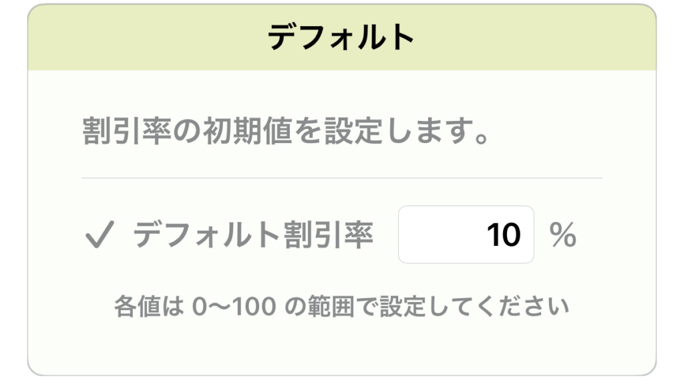The width and height of the screenshot is (684, 389).
Task: Select the discount rate input showing 10
Action: click(466, 234)
